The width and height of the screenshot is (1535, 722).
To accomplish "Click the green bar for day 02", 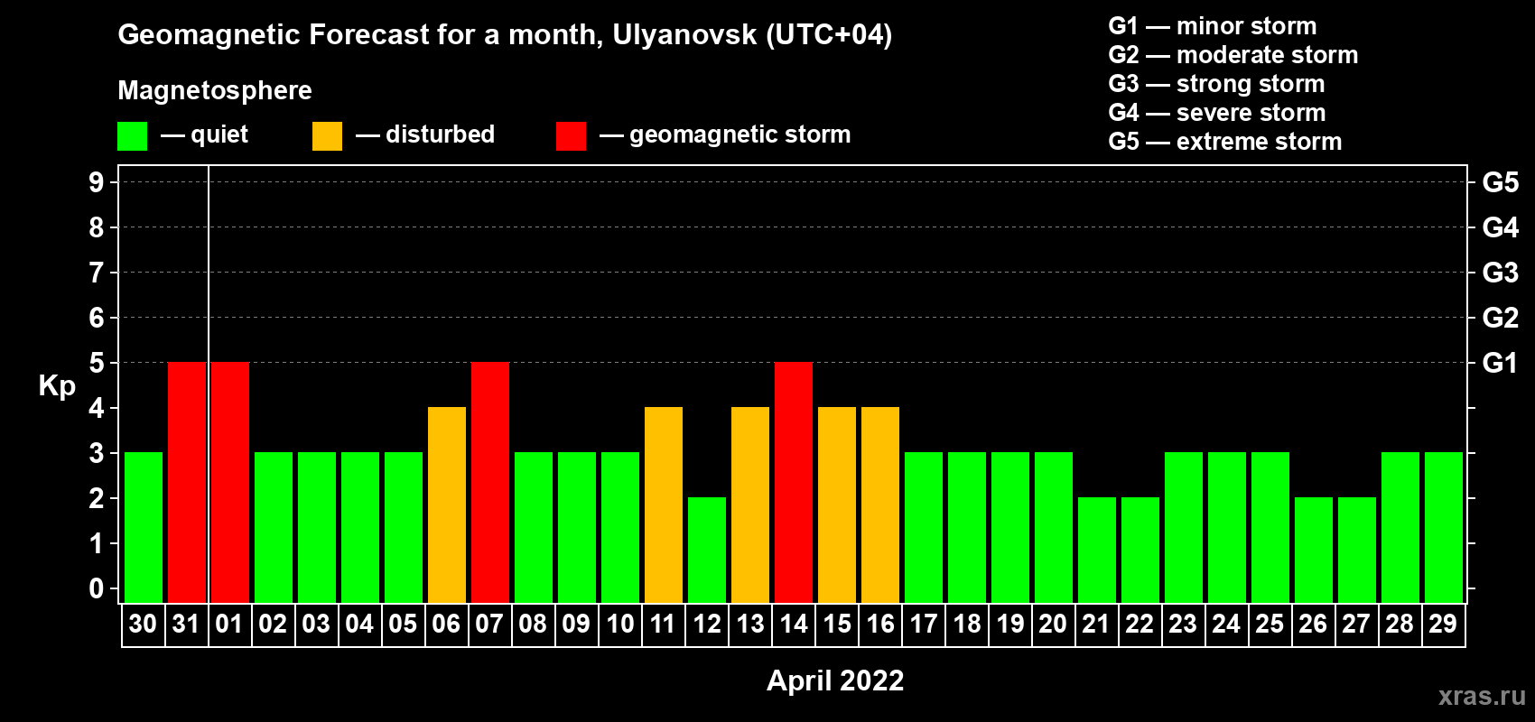I will click(274, 528).
